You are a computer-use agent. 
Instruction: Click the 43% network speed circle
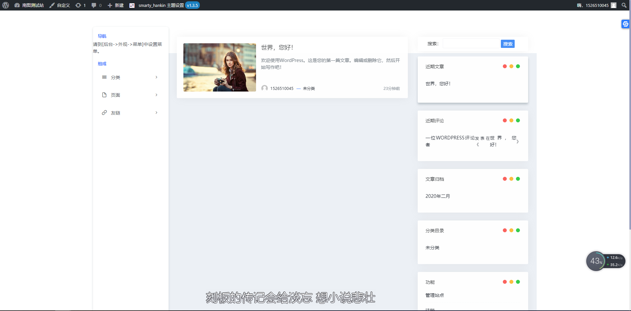tap(596, 261)
